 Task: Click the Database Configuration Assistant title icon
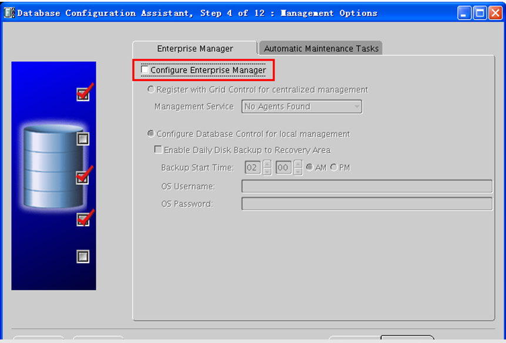click(9, 14)
